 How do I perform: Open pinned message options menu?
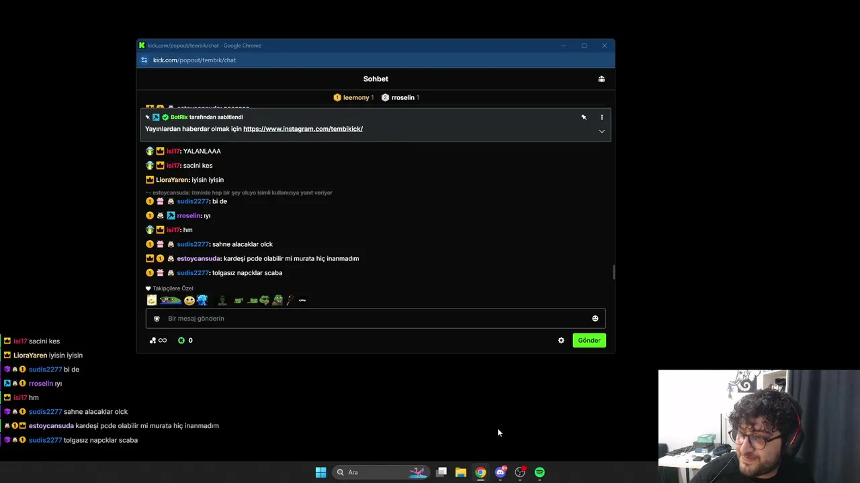click(x=601, y=117)
